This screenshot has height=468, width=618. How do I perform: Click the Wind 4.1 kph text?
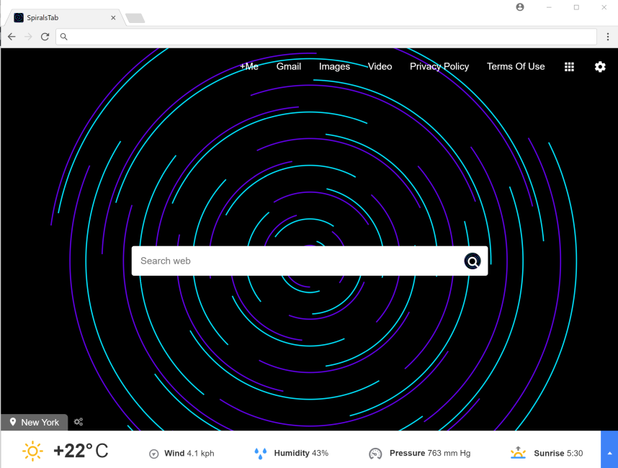pyautogui.click(x=189, y=454)
